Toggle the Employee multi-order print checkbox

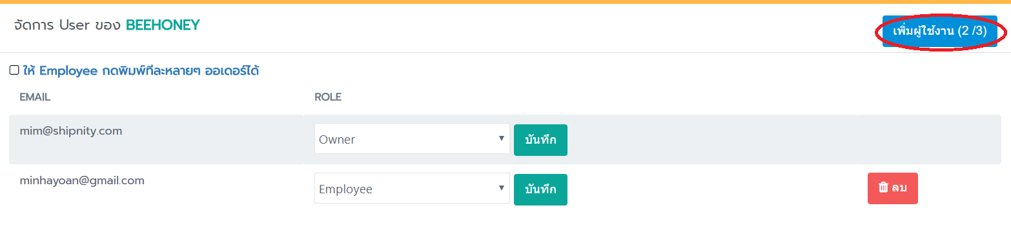pyautogui.click(x=14, y=70)
